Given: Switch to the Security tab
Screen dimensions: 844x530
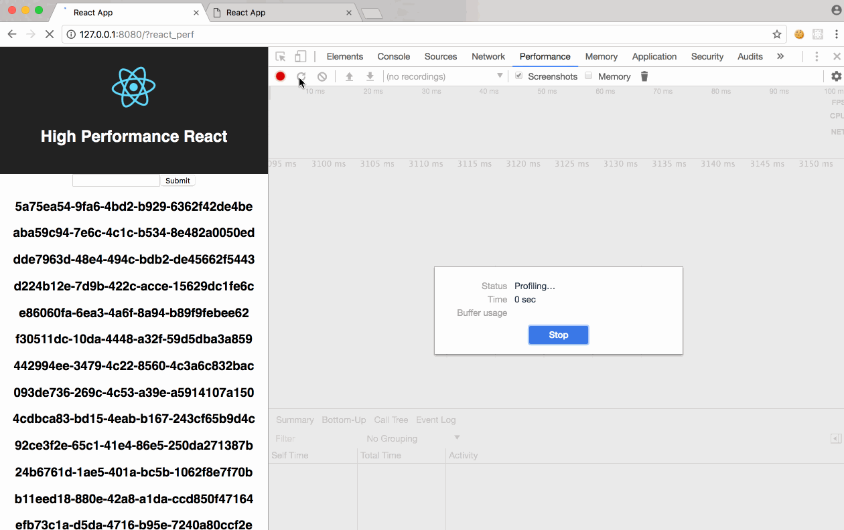Looking at the screenshot, I should tap(707, 57).
